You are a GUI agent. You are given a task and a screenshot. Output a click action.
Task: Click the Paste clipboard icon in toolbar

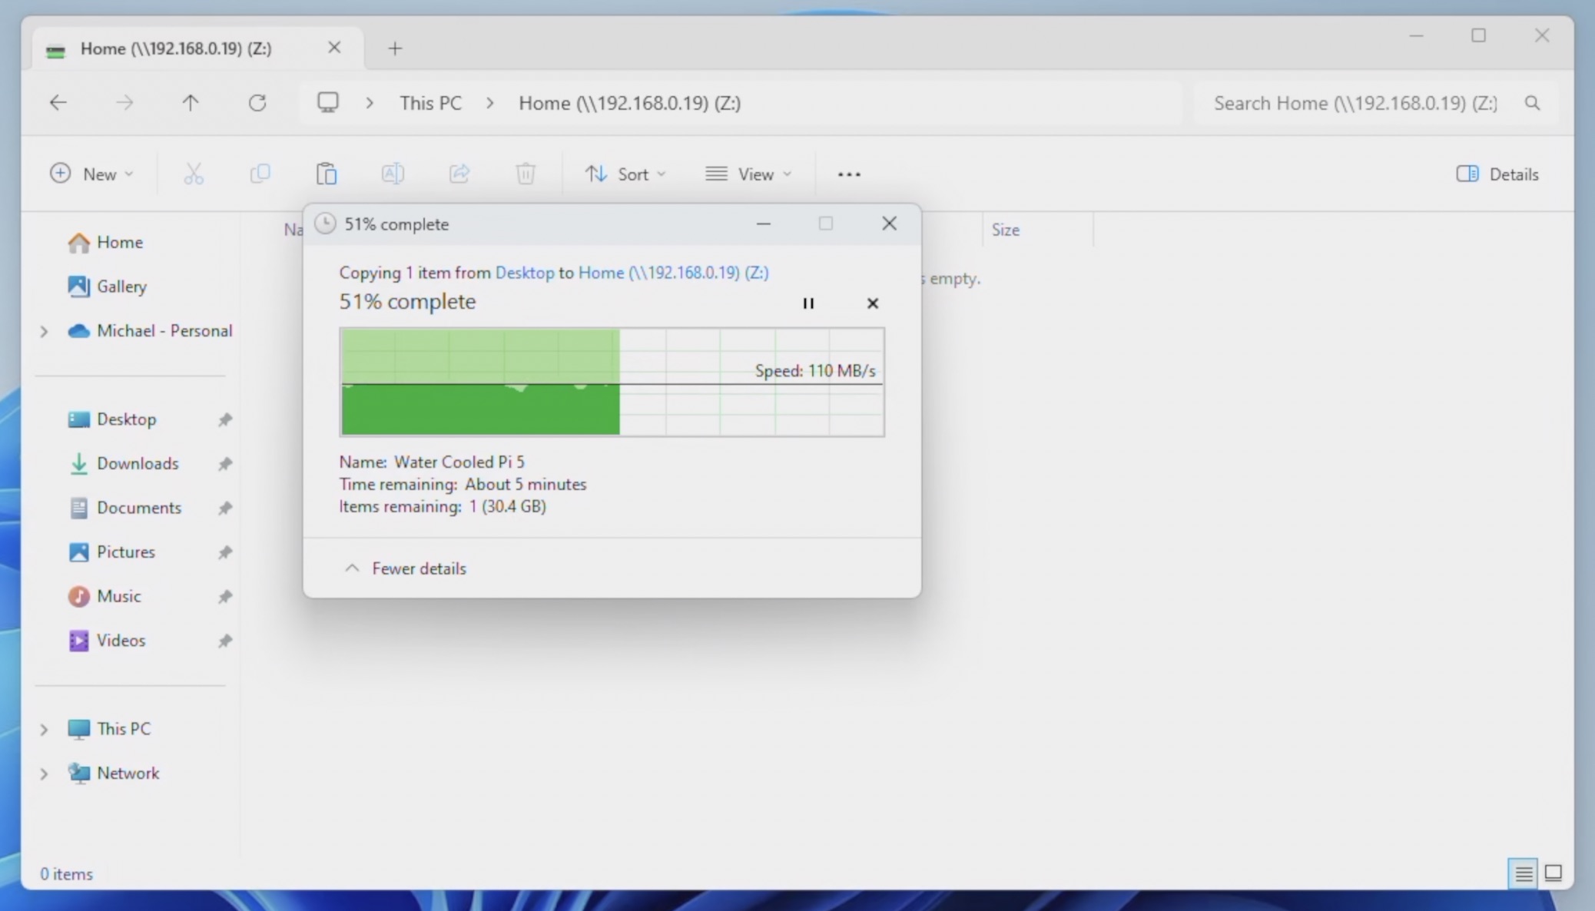(327, 174)
